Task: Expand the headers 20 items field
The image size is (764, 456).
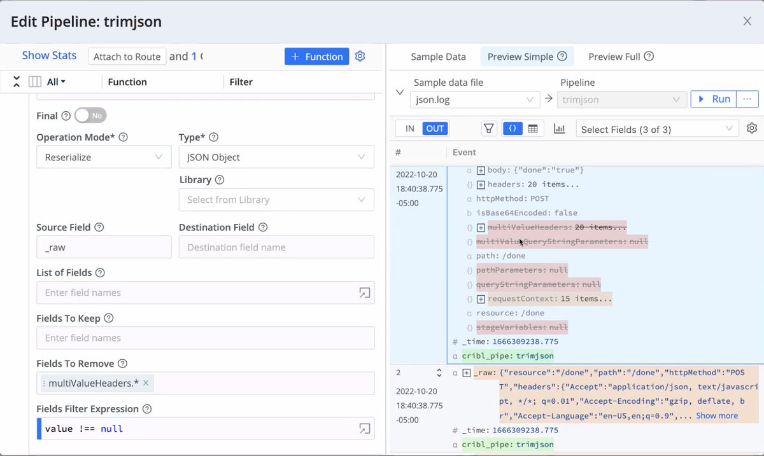Action: click(481, 184)
